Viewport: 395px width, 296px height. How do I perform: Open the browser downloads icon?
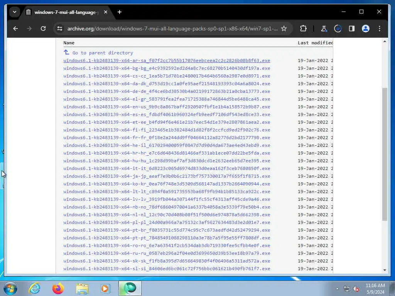338,29
